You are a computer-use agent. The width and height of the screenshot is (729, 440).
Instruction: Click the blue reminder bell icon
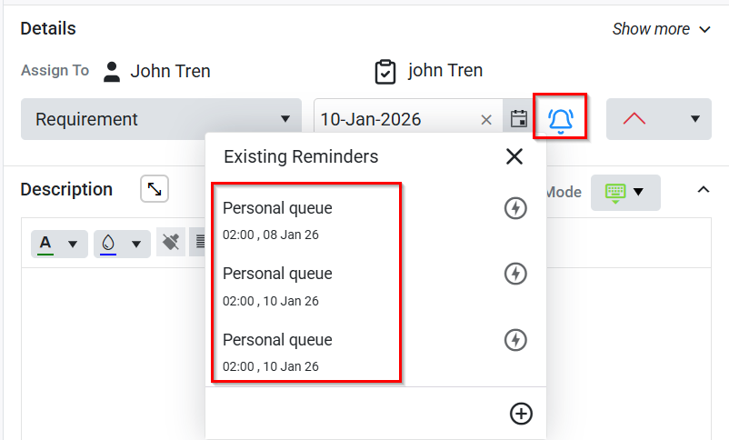coord(561,119)
